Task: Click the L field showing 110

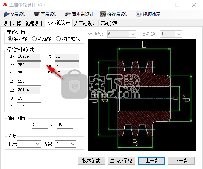Action: [x=29, y=107]
